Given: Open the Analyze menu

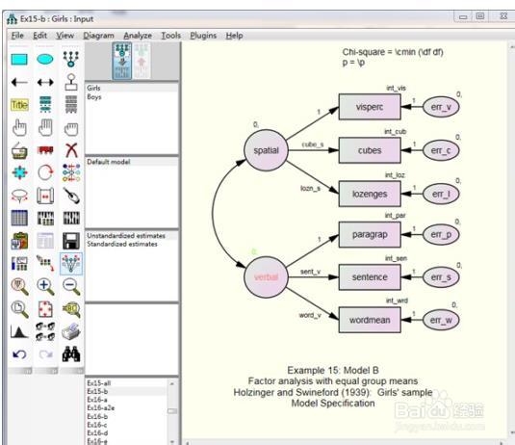Looking at the screenshot, I should (138, 36).
